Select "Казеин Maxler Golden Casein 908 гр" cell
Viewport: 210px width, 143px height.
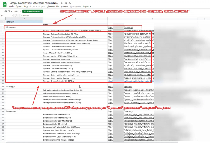point(75,53)
